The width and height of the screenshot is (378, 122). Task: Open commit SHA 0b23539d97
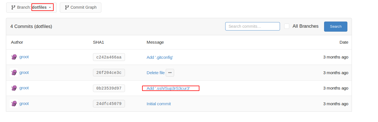109,88
